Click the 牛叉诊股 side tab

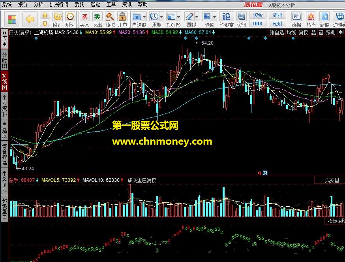[4, 181]
